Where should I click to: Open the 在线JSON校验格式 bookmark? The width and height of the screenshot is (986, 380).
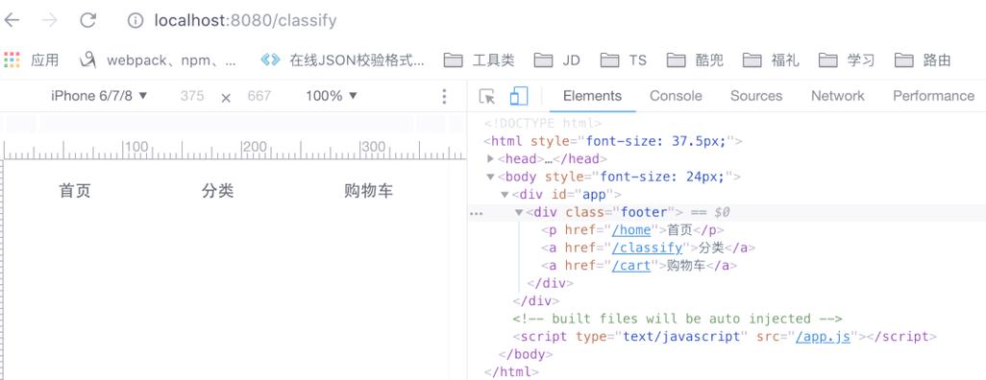coord(343,59)
